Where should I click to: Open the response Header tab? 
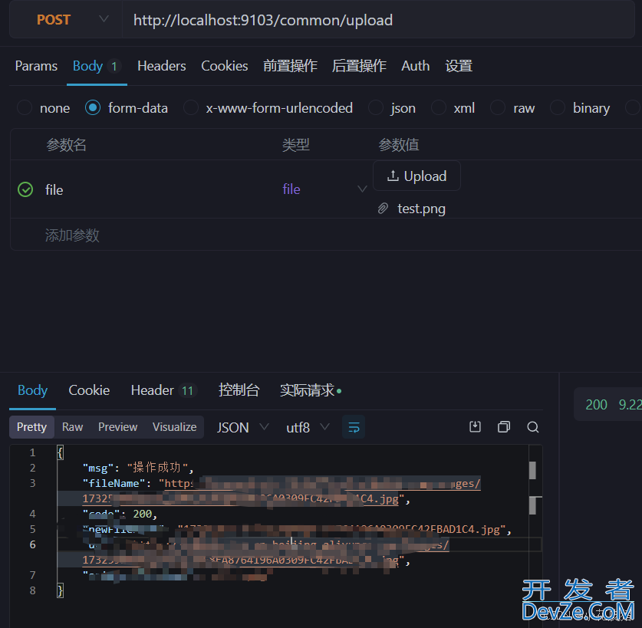[164, 390]
